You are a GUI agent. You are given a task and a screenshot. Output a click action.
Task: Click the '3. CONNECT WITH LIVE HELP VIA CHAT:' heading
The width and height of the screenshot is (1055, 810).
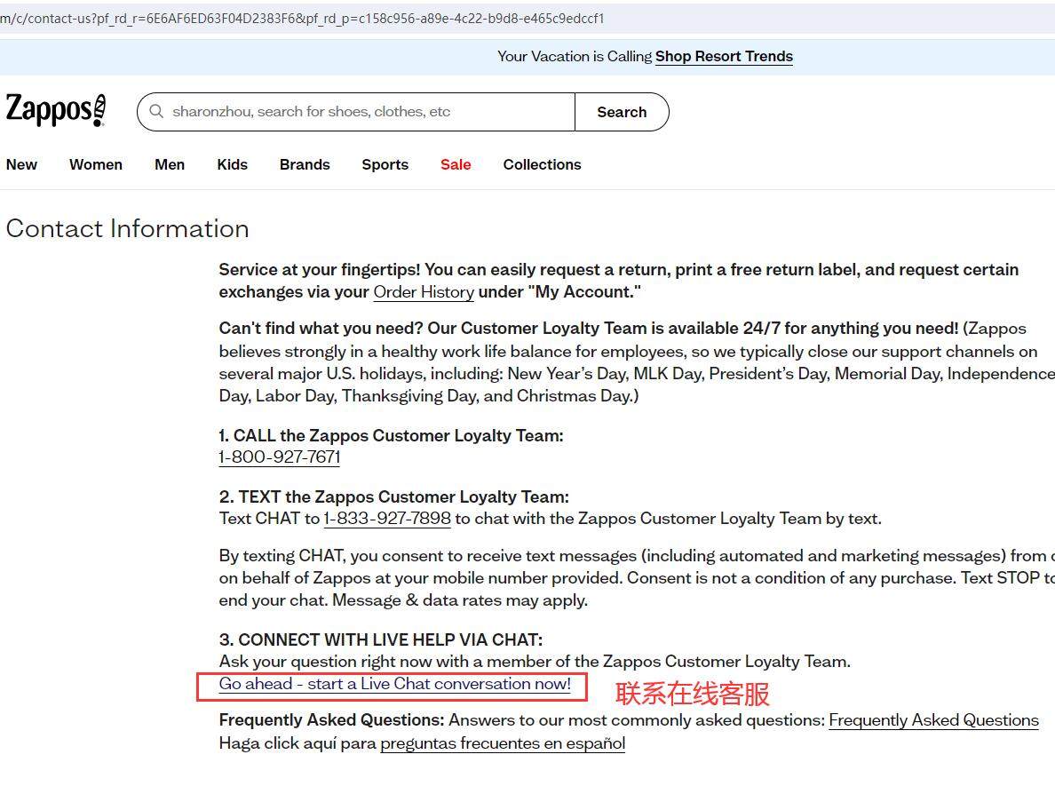pos(381,639)
